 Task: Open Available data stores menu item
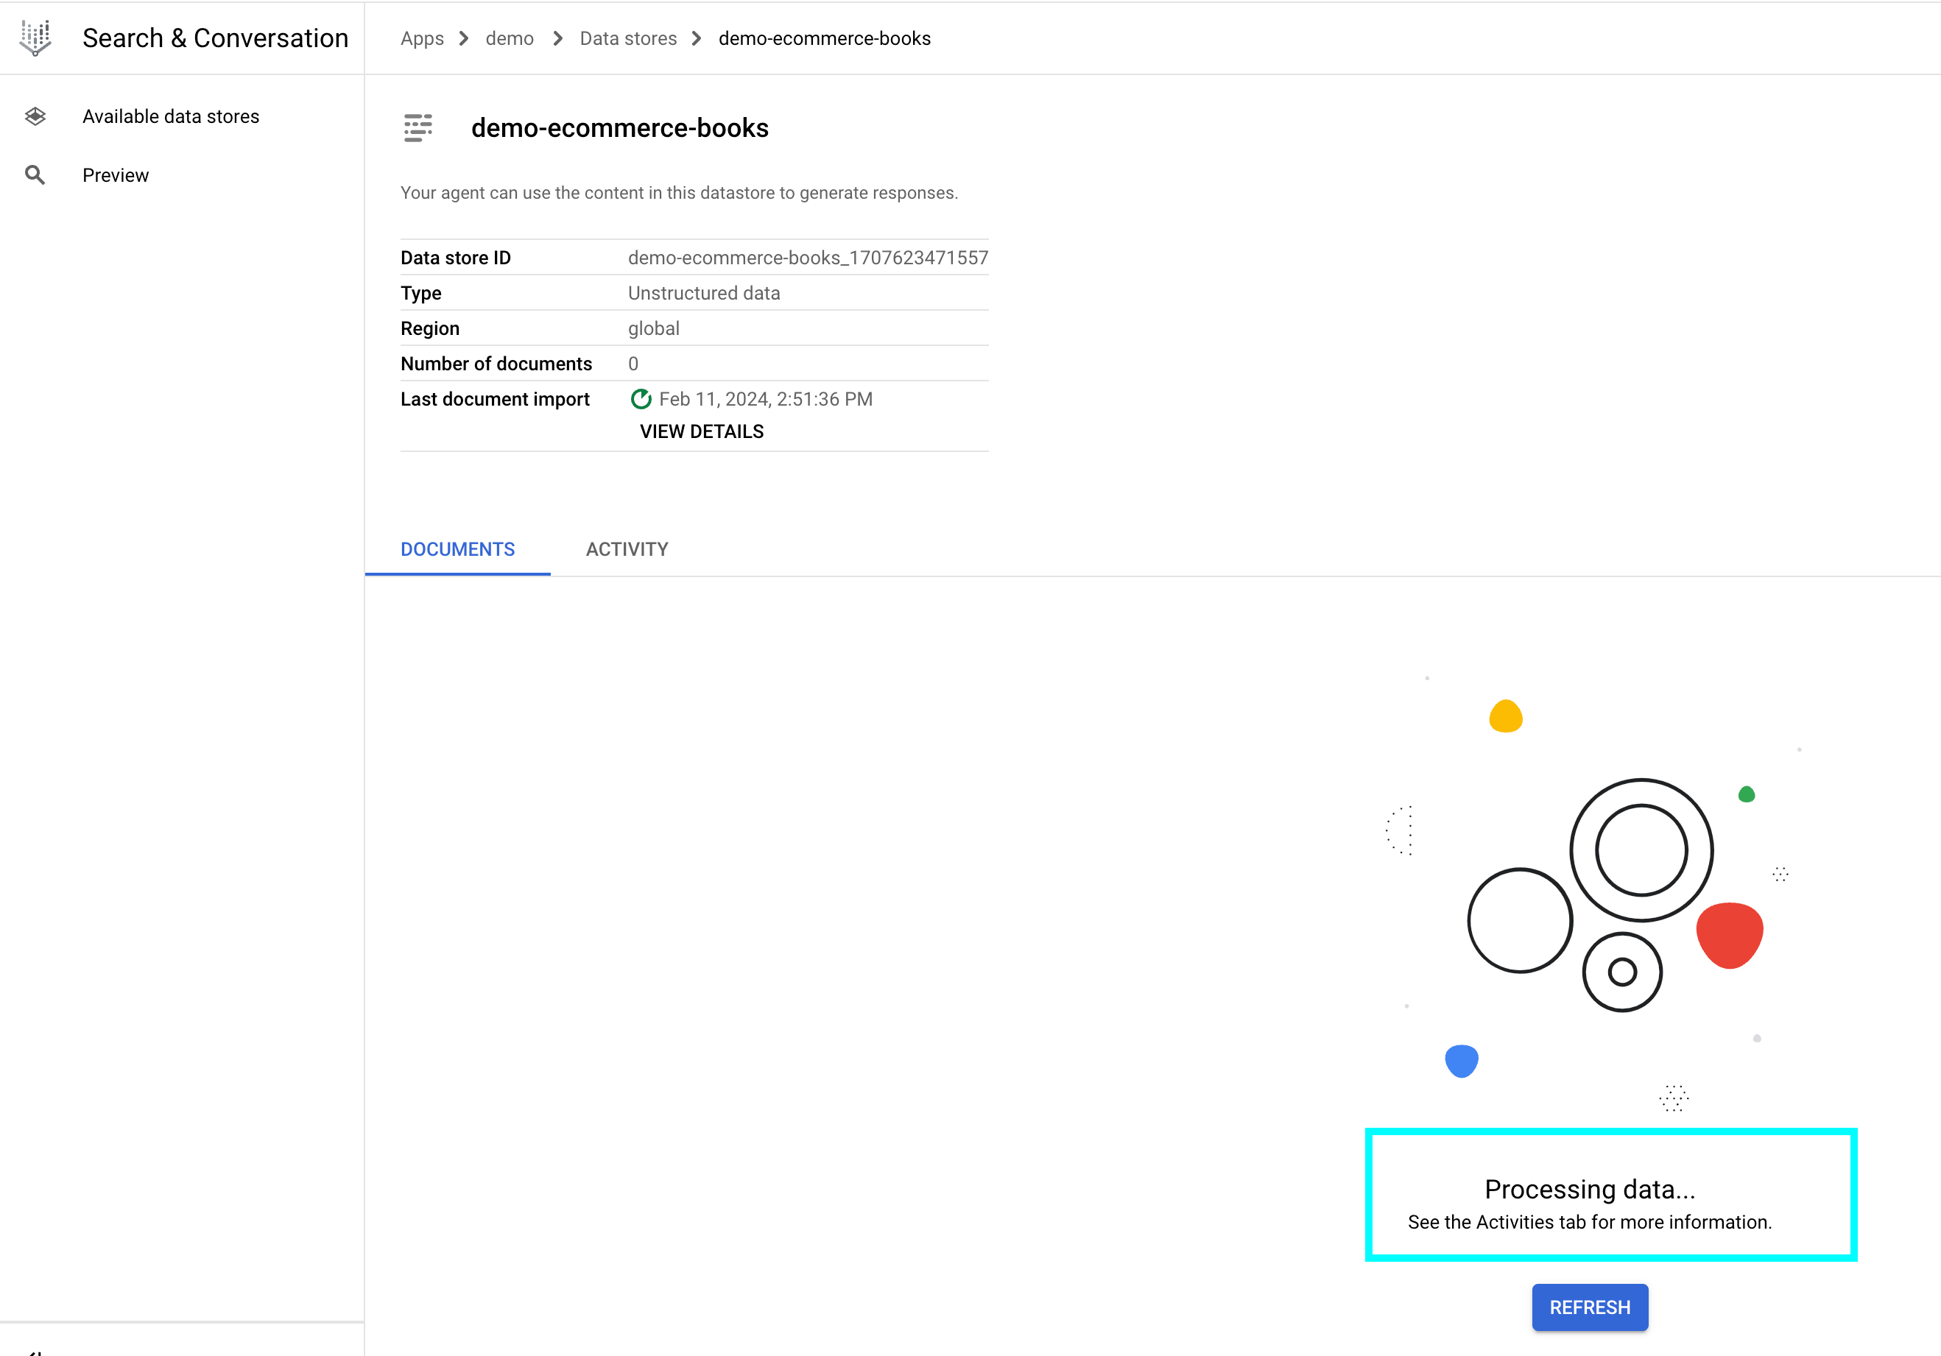(x=171, y=116)
